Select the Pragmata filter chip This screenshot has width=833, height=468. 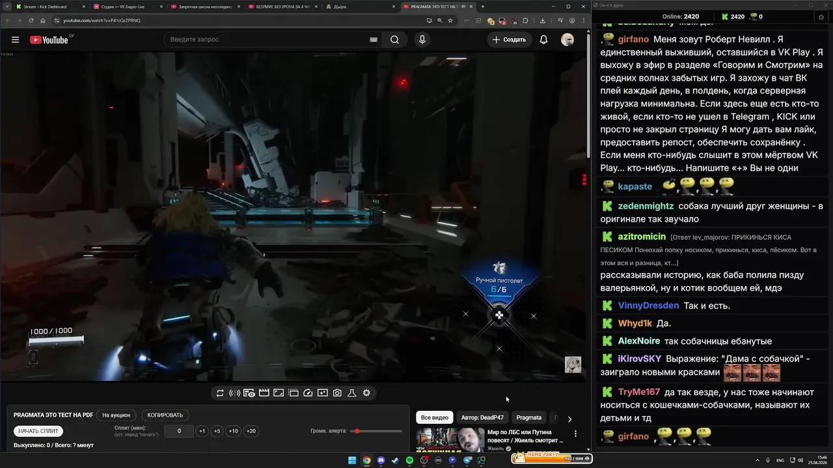click(x=529, y=417)
